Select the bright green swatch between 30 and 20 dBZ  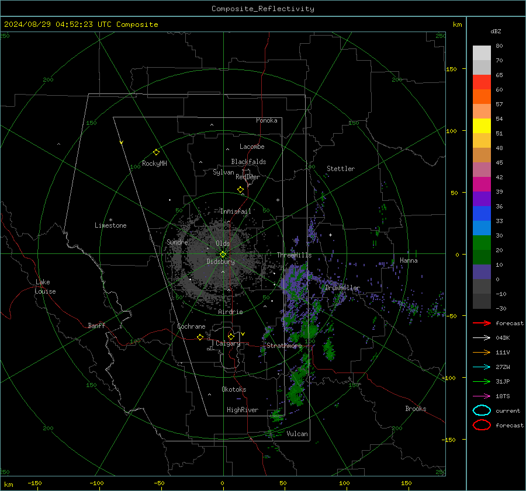pyautogui.click(x=482, y=243)
